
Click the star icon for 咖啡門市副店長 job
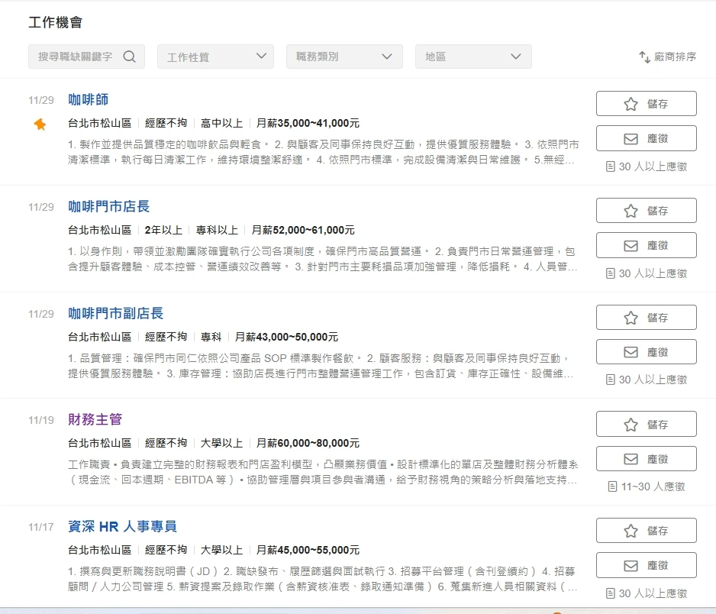tap(631, 318)
